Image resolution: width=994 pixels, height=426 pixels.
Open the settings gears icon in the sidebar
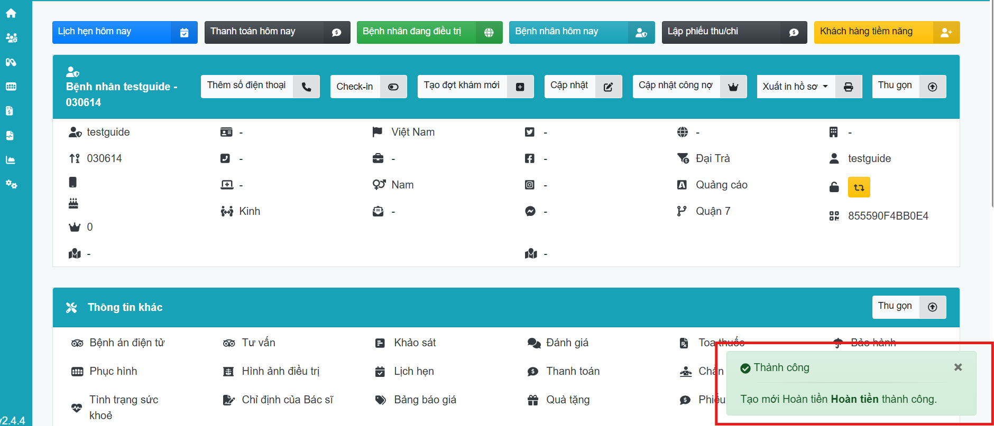11,184
